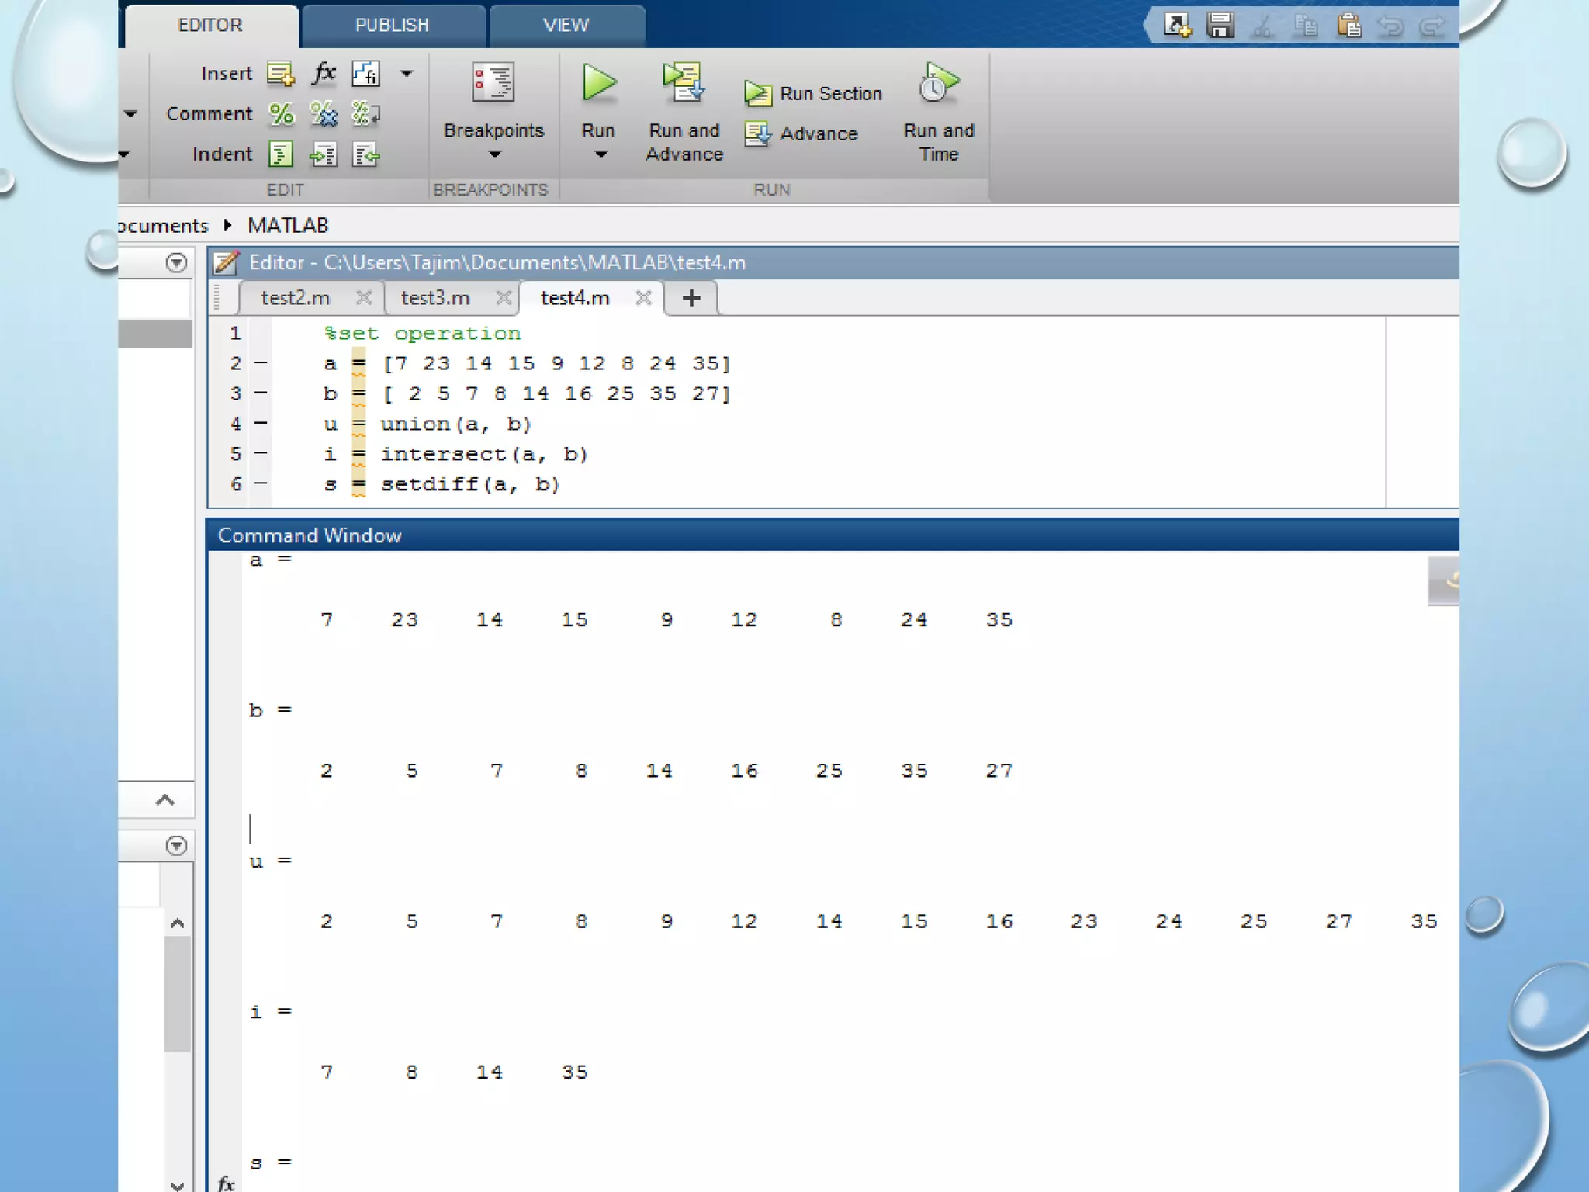Click the Uncomment icon
Viewport: 1589px width, 1192px height.
coord(324,115)
